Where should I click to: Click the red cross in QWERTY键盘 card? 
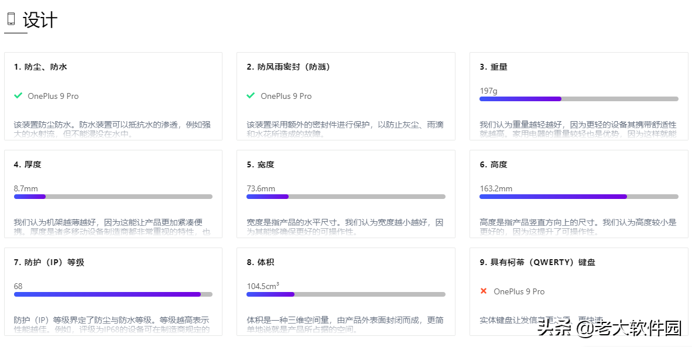[484, 291]
